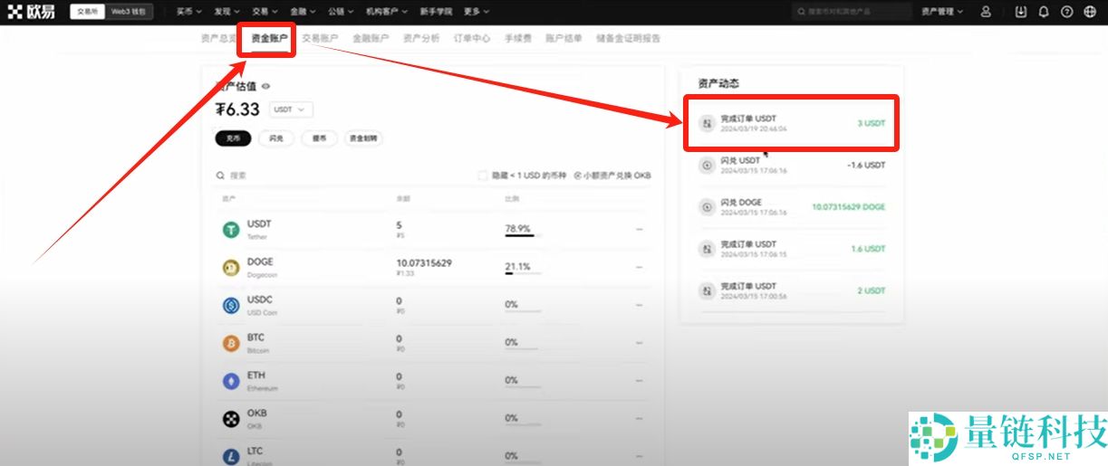Click icon of 完成订单 3 USDT activity
This screenshot has height=466, width=1108.
[x=708, y=123]
